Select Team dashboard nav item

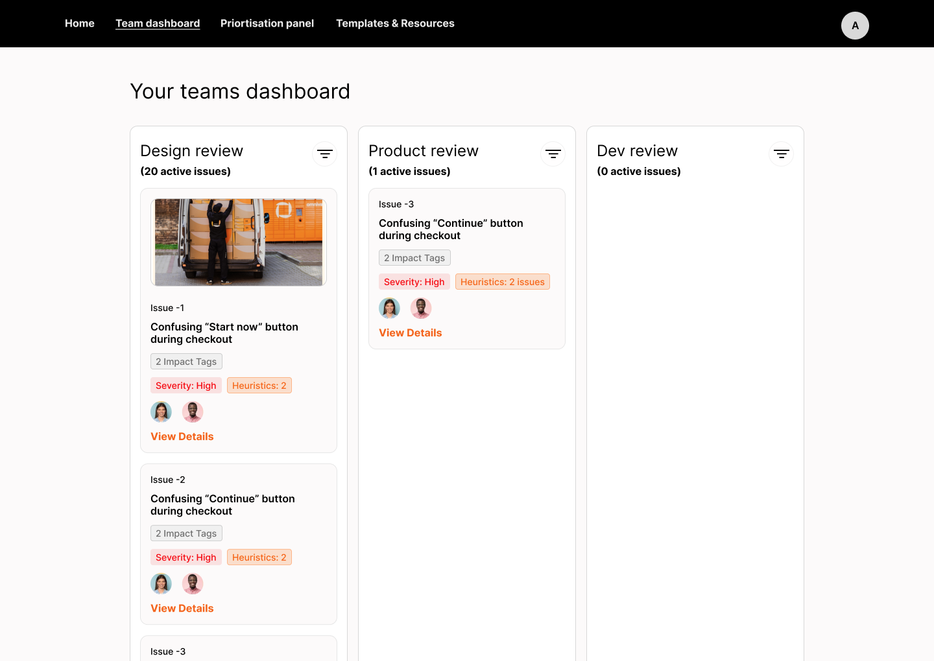[x=158, y=23]
